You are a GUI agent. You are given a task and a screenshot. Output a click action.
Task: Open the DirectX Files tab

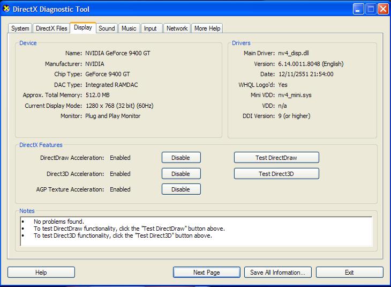(51, 28)
